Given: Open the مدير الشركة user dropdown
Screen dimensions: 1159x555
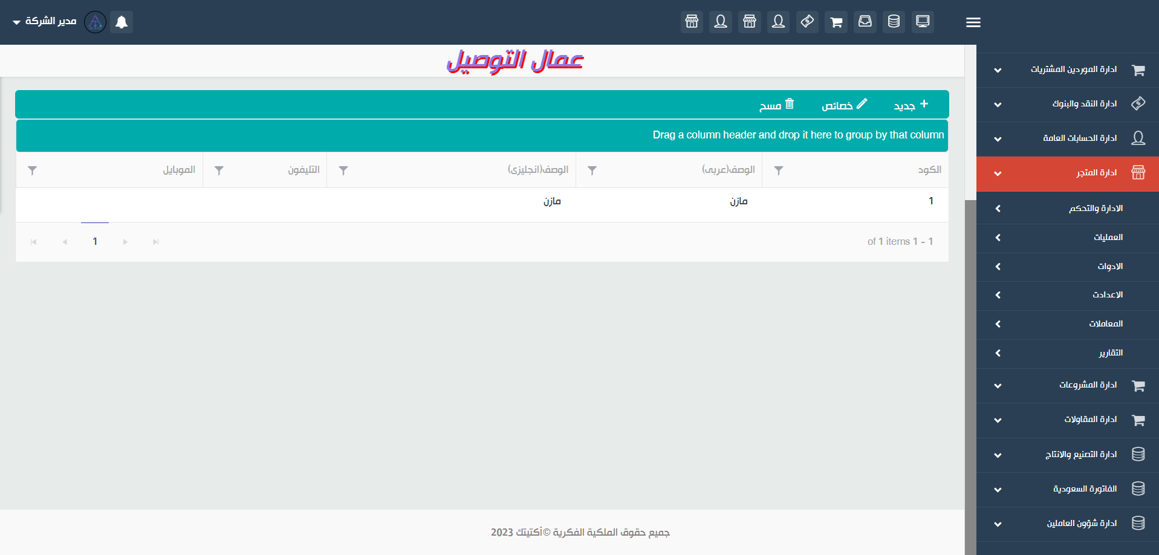Looking at the screenshot, I should (x=44, y=21).
